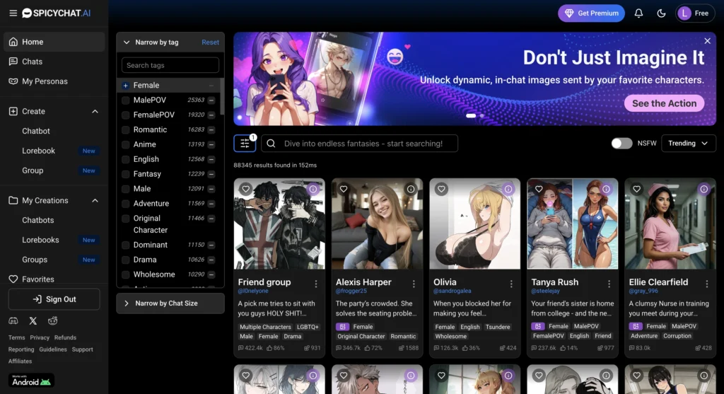This screenshot has width=724, height=394.
Task: Check the Fantasy tag checkbox
Action: click(x=125, y=174)
